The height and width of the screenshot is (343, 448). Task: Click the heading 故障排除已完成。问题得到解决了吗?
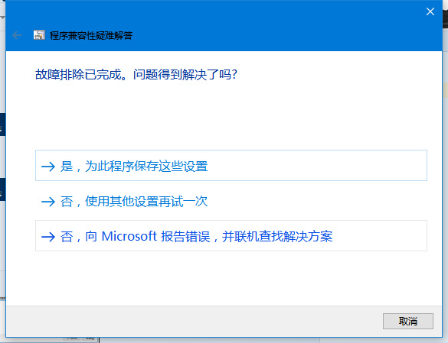136,74
